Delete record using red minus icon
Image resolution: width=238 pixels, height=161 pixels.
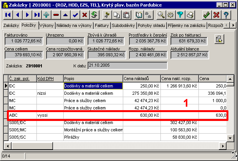click(x=56, y=15)
